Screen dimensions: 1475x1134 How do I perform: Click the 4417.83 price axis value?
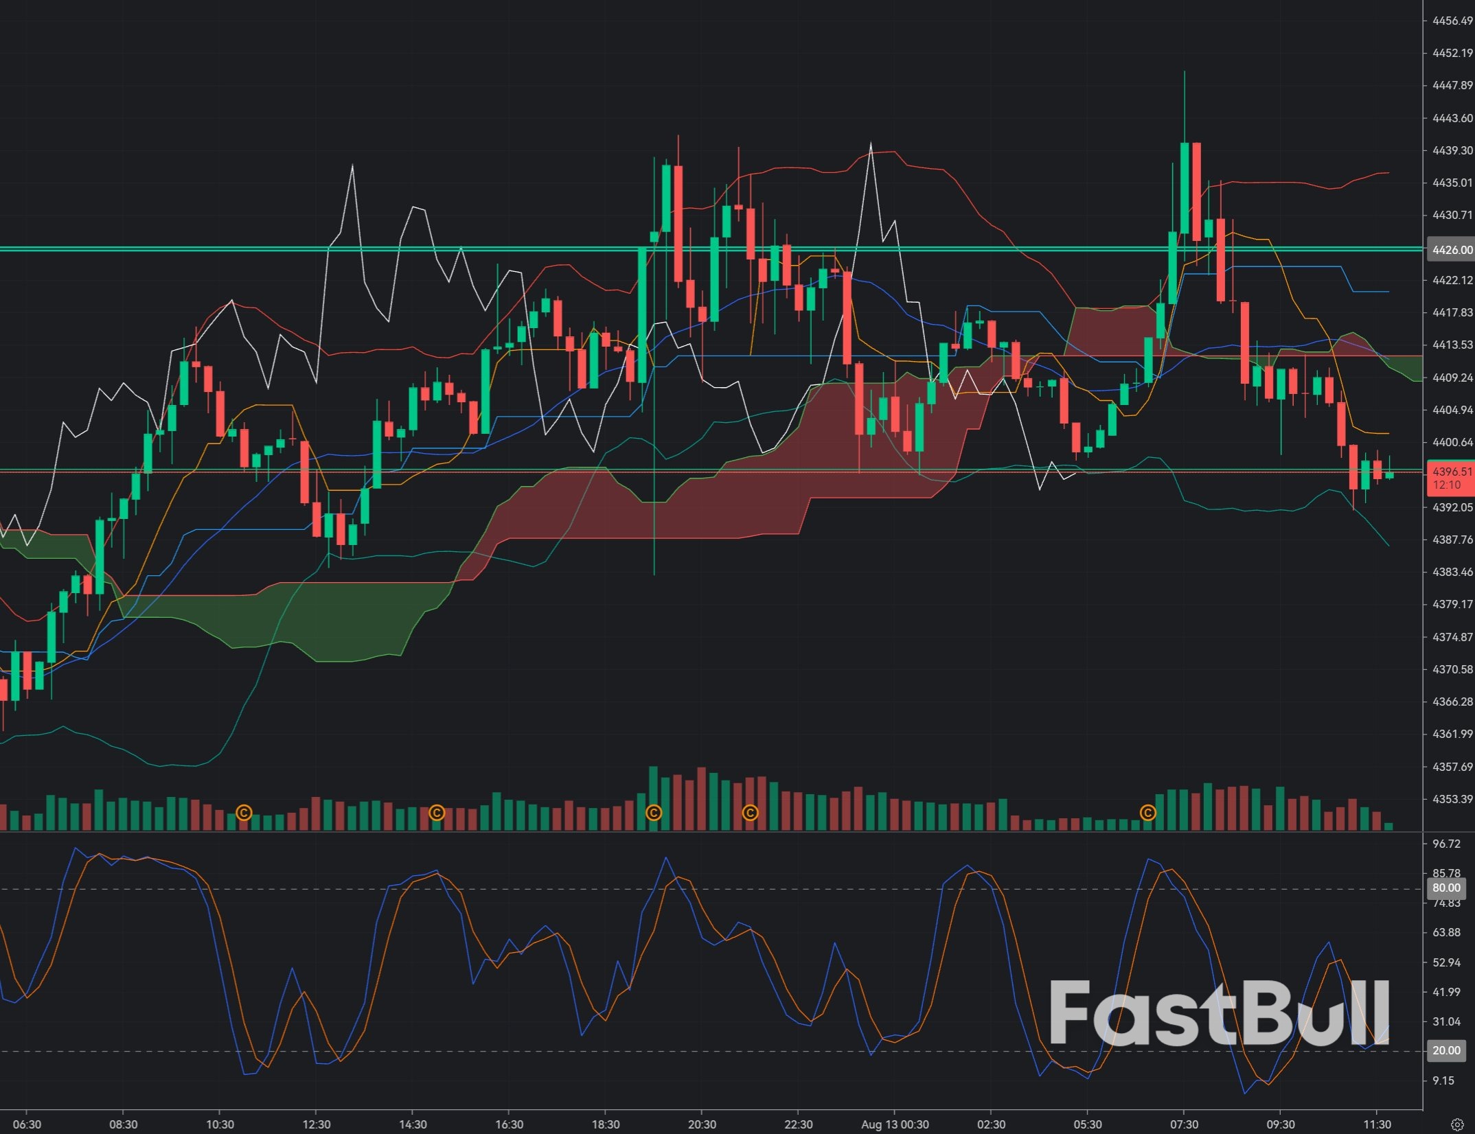pos(1452,312)
